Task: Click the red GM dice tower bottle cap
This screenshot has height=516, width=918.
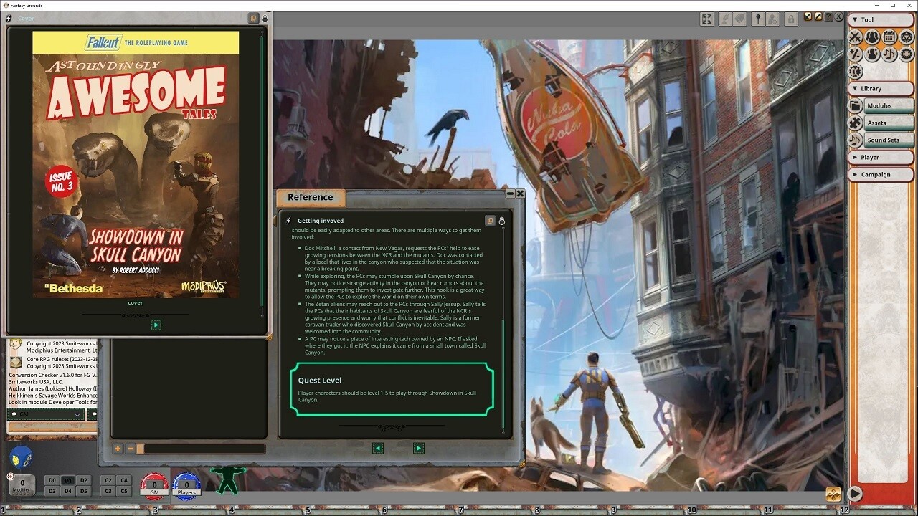Action: (155, 485)
